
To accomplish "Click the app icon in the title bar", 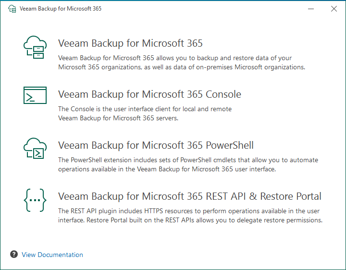I will click(x=9, y=9).
